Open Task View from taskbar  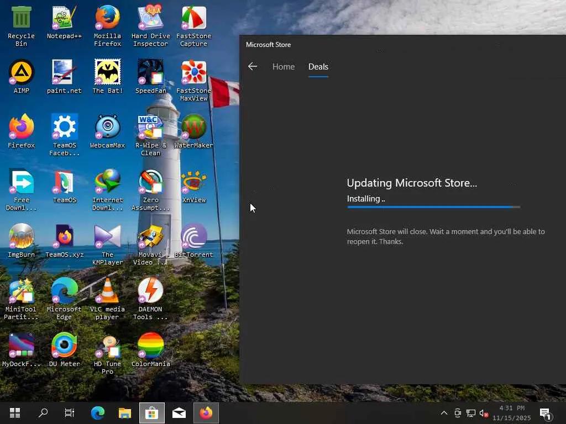click(x=69, y=413)
